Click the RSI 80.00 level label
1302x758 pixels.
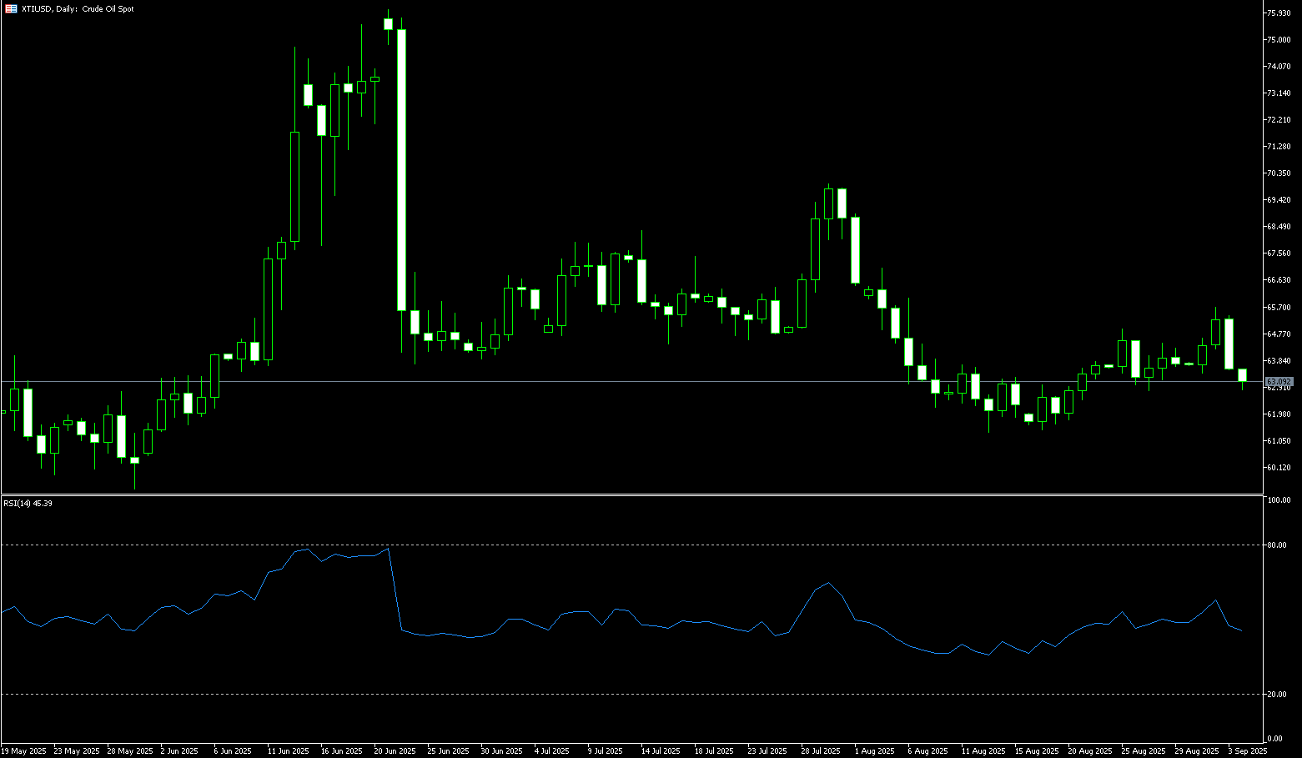tap(1277, 545)
